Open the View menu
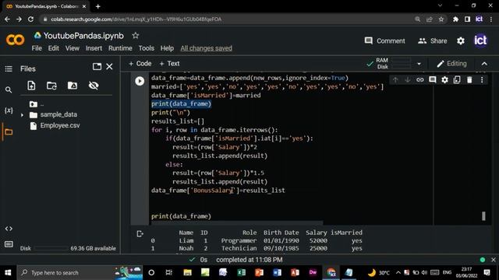 pyautogui.click(x=73, y=48)
